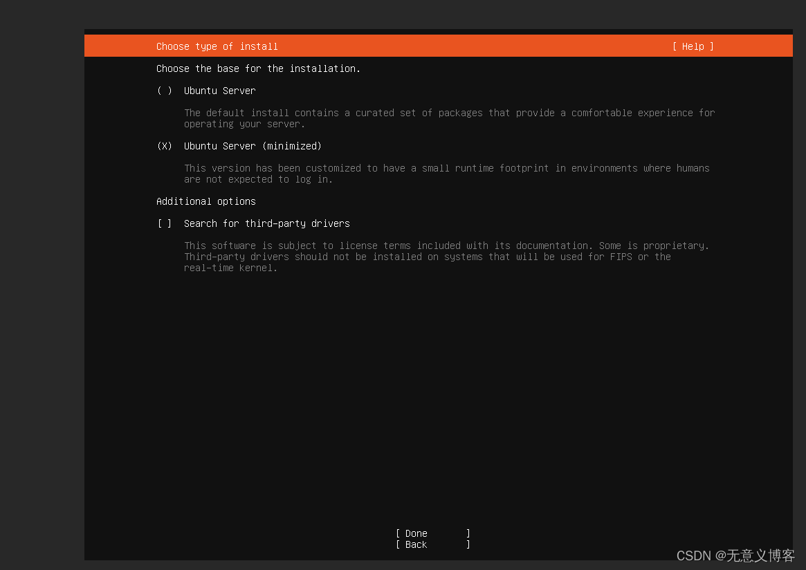Select the Ubuntu Server radio button
Screen dimensions: 806x570
(164, 91)
